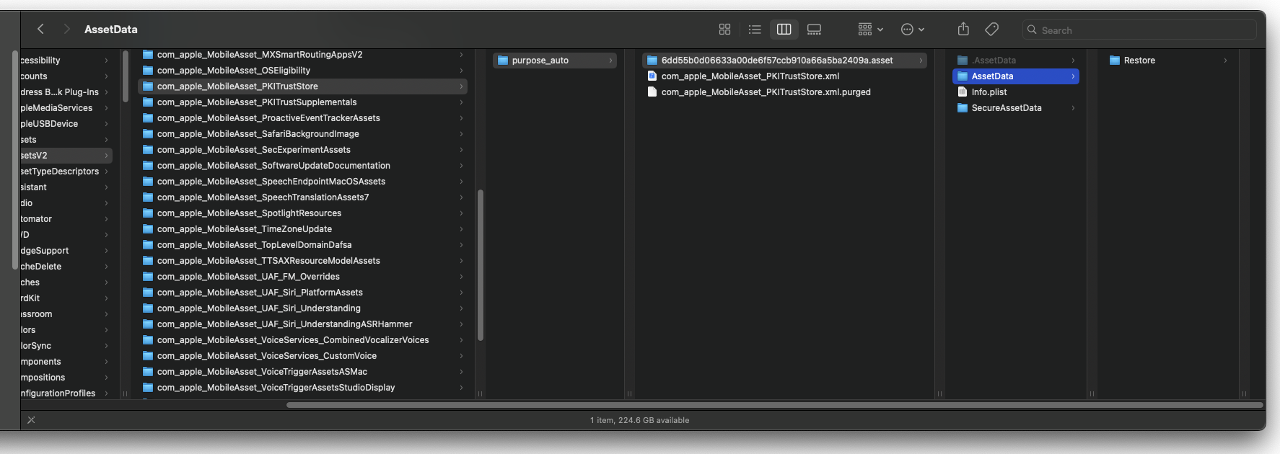The image size is (1280, 454).
Task: Select com_apple_MobileAsset_SoftwareUpdateDocumentation folder
Action: click(302, 166)
